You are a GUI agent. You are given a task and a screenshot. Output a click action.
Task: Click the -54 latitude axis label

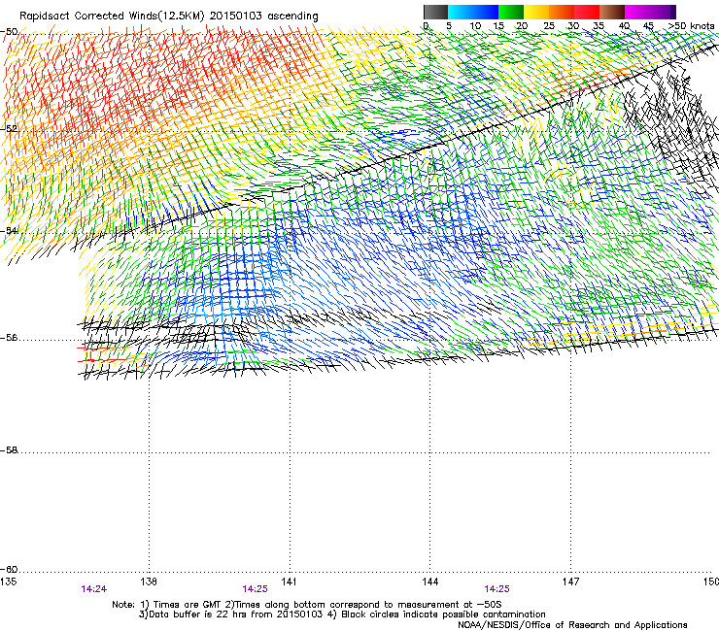tap(9, 230)
